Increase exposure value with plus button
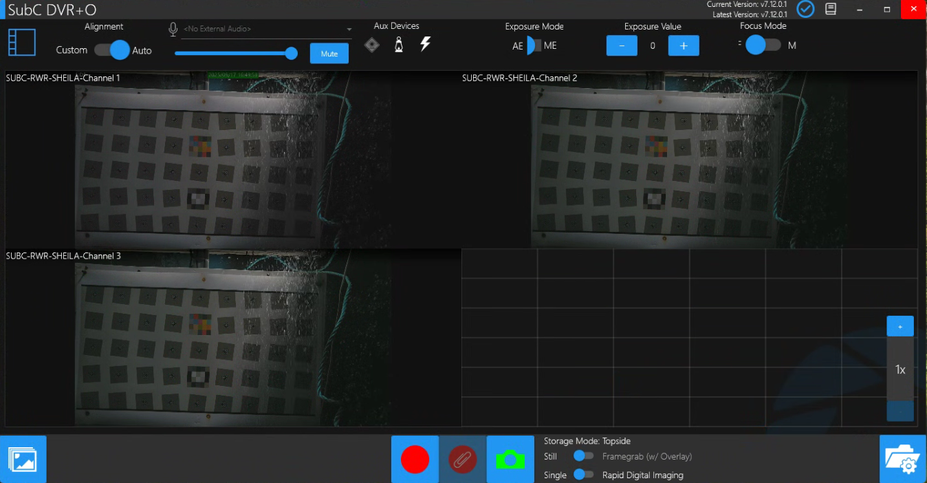The width and height of the screenshot is (927, 483). click(684, 46)
